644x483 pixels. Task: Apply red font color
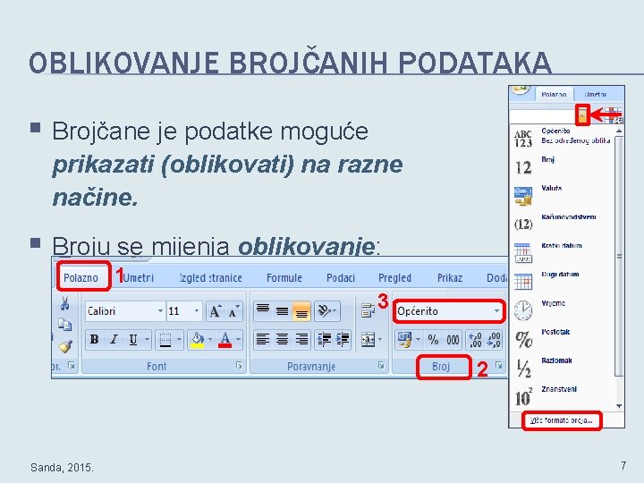[225, 340]
